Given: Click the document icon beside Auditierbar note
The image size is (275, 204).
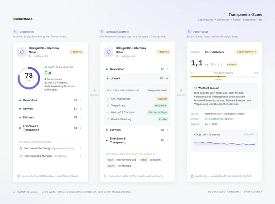Looking at the screenshot, I should click(x=192, y=176).
